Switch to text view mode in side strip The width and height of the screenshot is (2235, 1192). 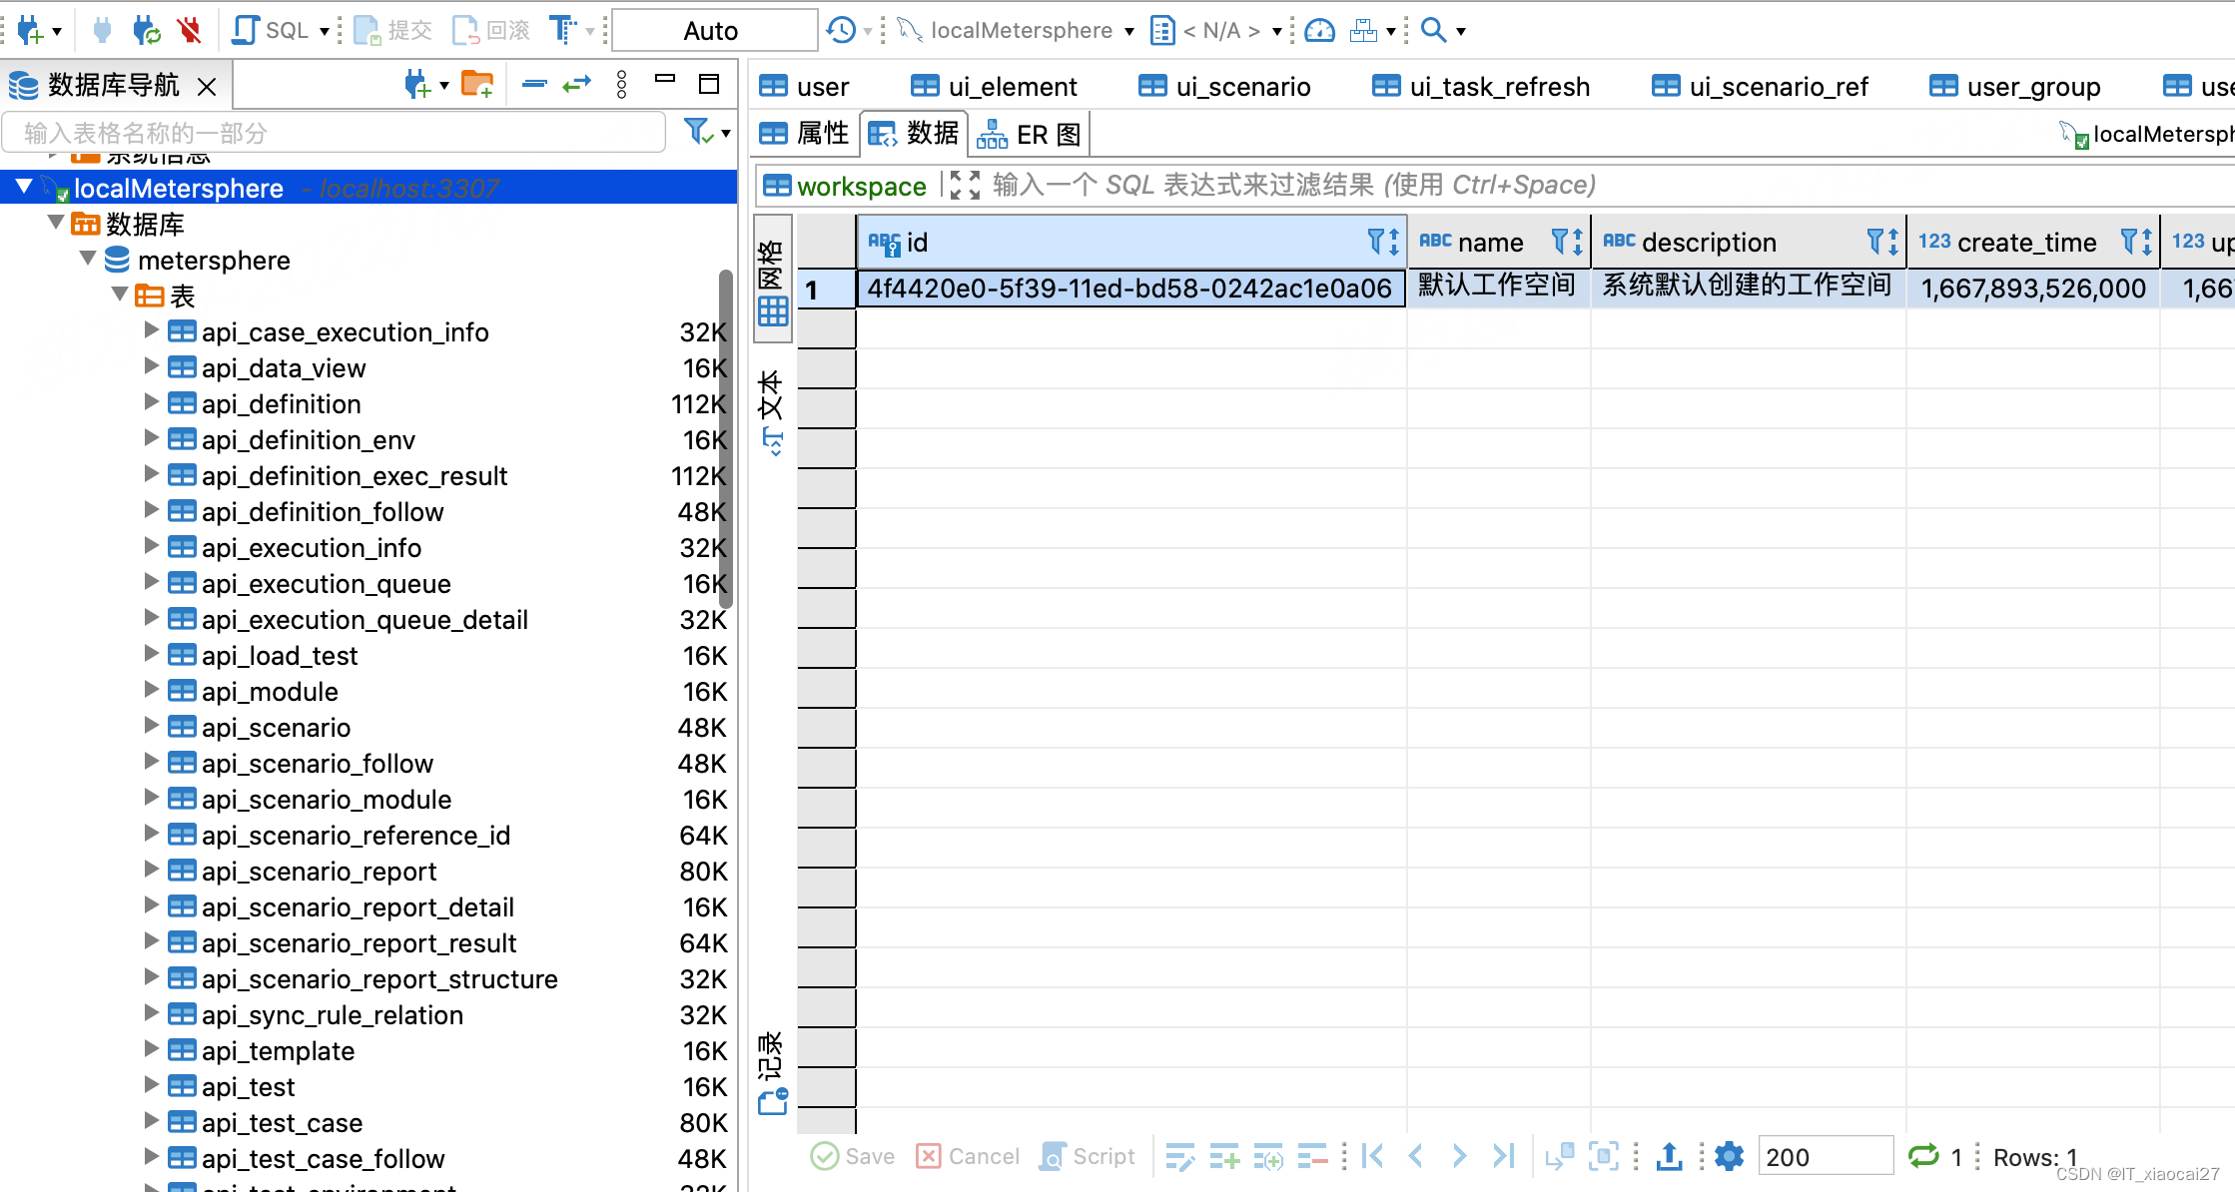pos(773,411)
